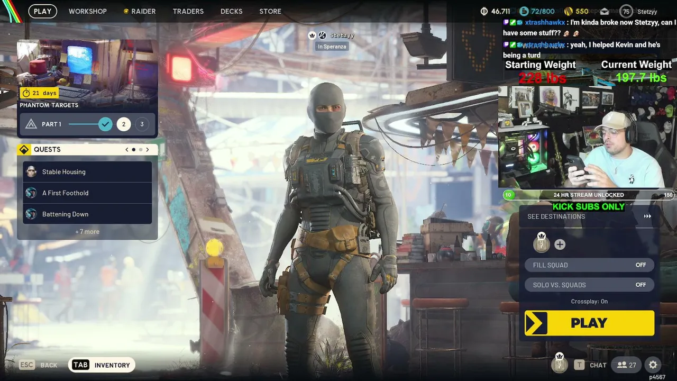This screenshot has width=677, height=381.
Task: Click the See Destinations triple-arrow icon
Action: (x=647, y=216)
